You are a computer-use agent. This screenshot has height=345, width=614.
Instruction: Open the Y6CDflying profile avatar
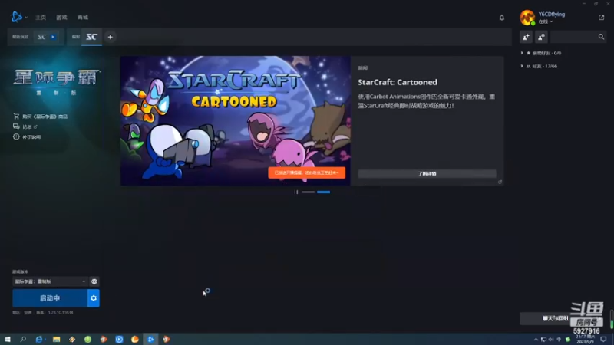tap(527, 18)
